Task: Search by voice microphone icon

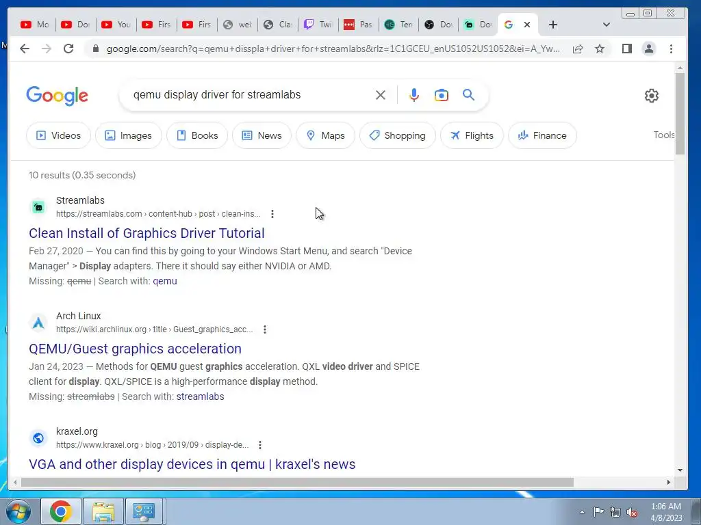Action: click(x=414, y=95)
